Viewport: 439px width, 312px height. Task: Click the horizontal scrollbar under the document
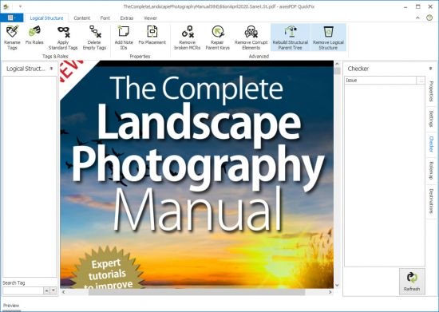pos(196,292)
